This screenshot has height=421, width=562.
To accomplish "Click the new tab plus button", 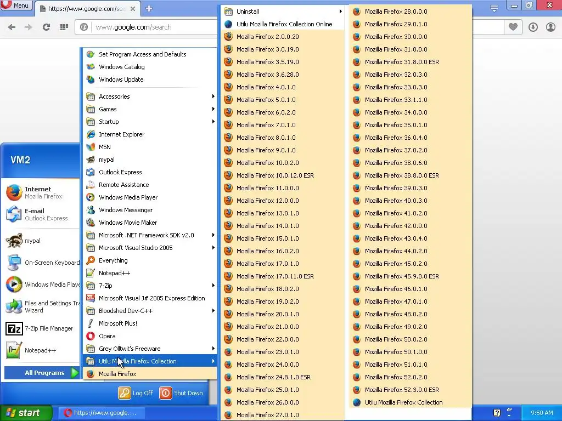I will coord(149,9).
